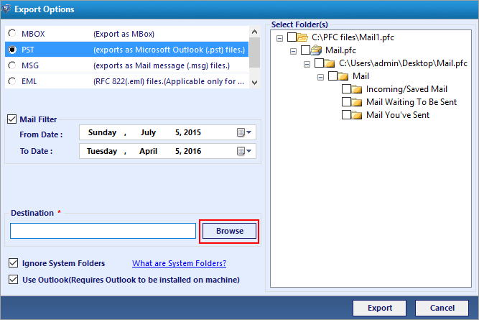Click the '(exports as Mail message (.msg) files.)' description

(162, 65)
